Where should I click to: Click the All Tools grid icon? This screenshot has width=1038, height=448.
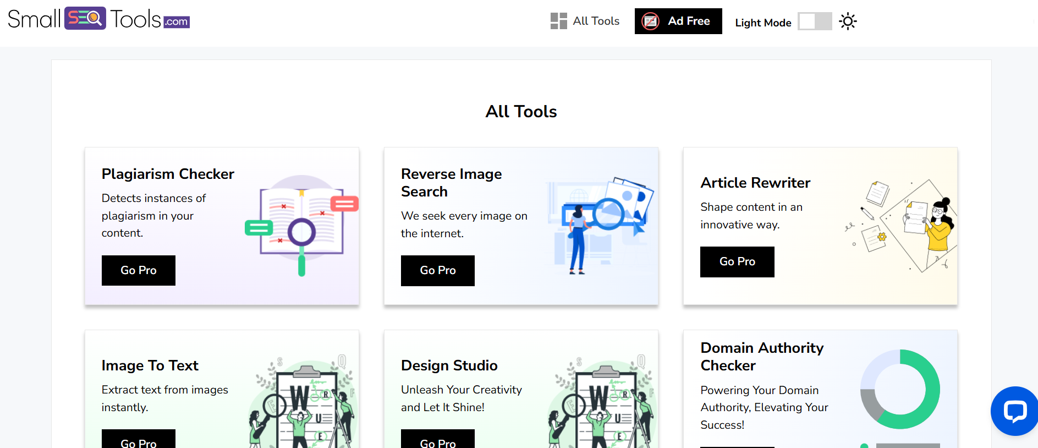(x=558, y=21)
